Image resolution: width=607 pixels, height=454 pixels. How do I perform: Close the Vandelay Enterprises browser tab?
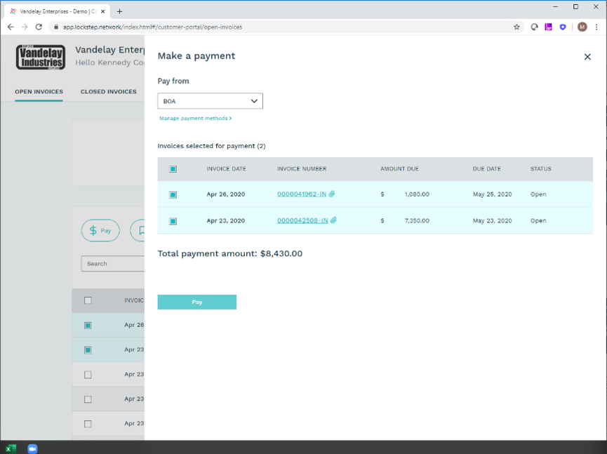click(103, 12)
